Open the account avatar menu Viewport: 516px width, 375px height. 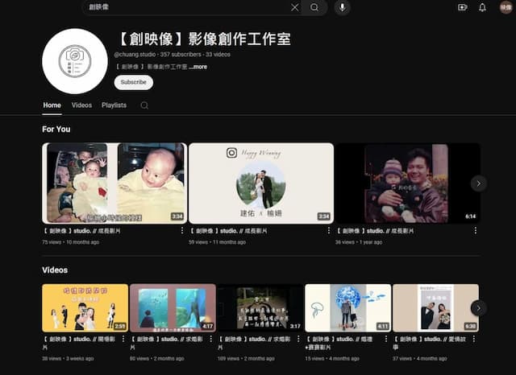tap(506, 7)
